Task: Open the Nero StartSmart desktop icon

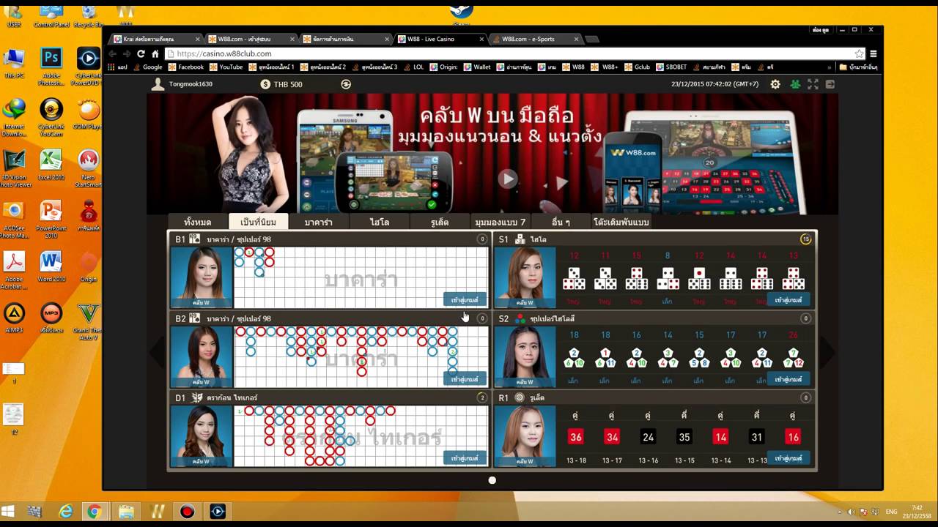Action: click(89, 168)
